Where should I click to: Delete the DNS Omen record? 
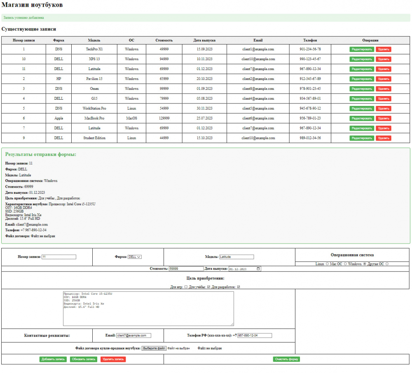(x=383, y=89)
